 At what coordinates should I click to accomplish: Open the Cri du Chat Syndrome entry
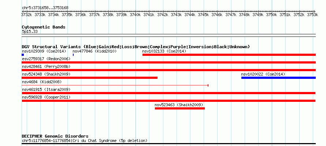tap(85, 141)
